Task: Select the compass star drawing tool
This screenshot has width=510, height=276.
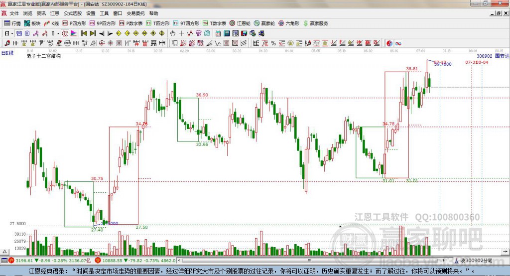Action: 110,43
